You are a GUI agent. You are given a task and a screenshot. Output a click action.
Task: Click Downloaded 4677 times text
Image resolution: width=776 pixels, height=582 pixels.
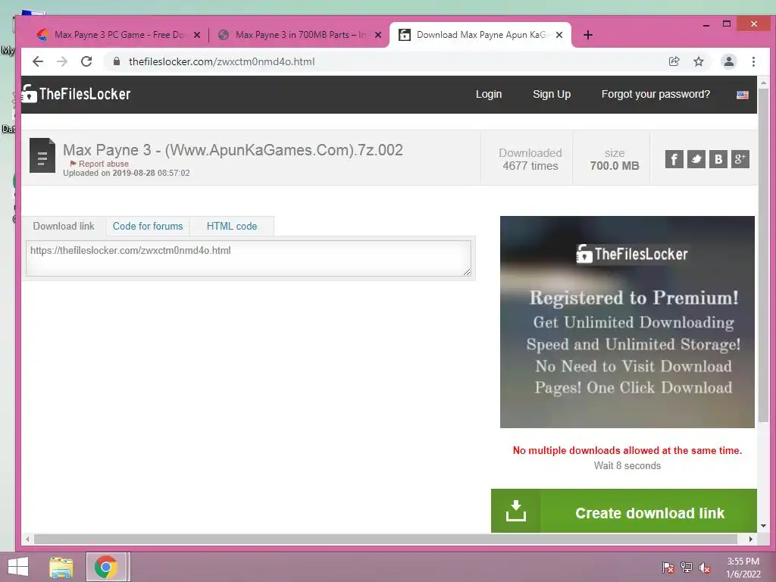(x=530, y=159)
